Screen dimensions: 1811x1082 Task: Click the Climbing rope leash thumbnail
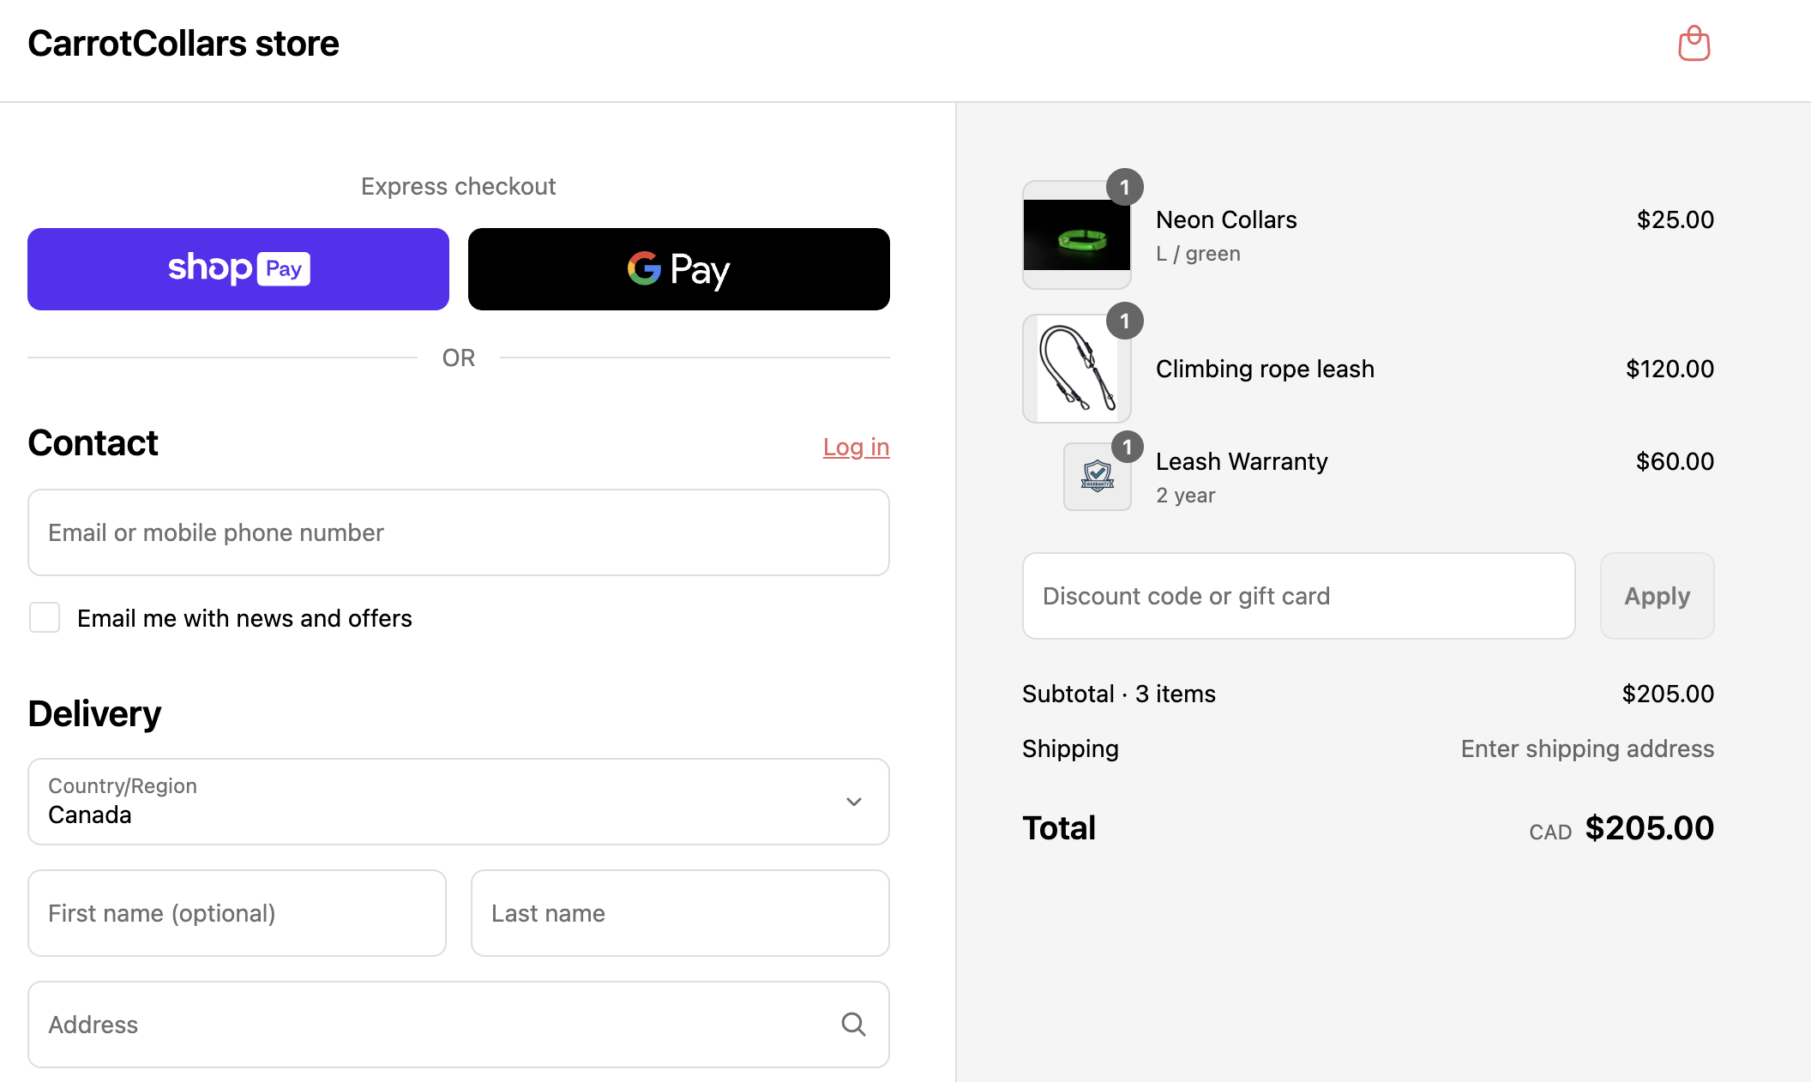point(1076,369)
